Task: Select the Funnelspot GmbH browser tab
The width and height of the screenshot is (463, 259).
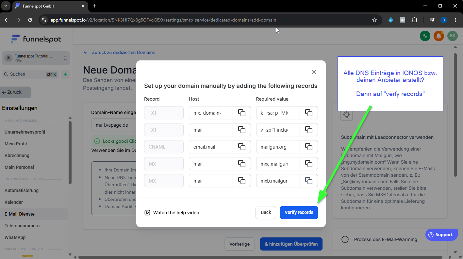Action: click(50, 6)
